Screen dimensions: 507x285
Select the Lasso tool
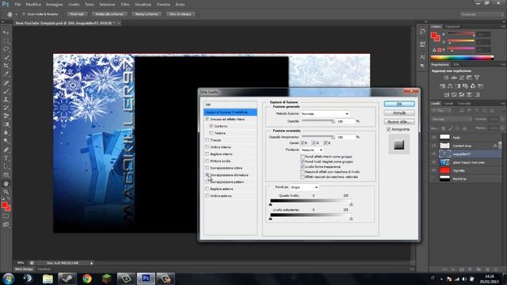(6, 49)
